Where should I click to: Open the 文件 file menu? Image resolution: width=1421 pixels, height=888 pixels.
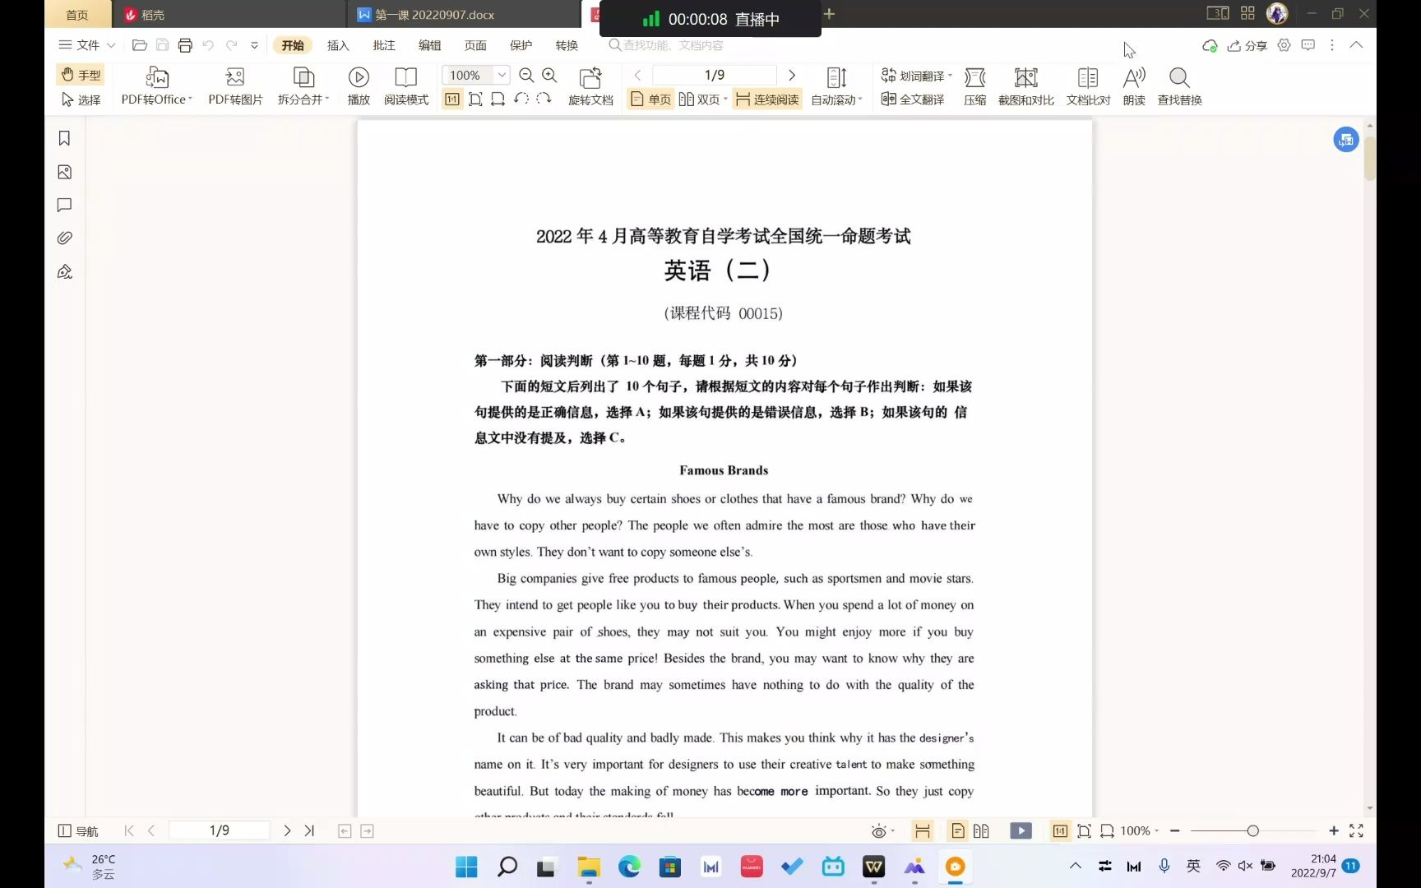[x=86, y=45]
